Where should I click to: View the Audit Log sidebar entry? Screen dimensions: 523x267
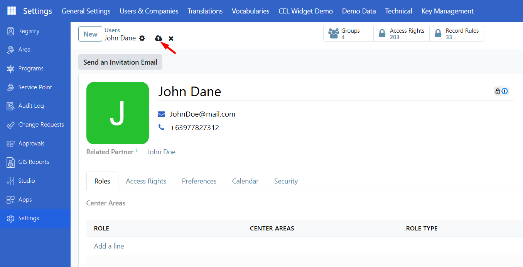point(30,105)
